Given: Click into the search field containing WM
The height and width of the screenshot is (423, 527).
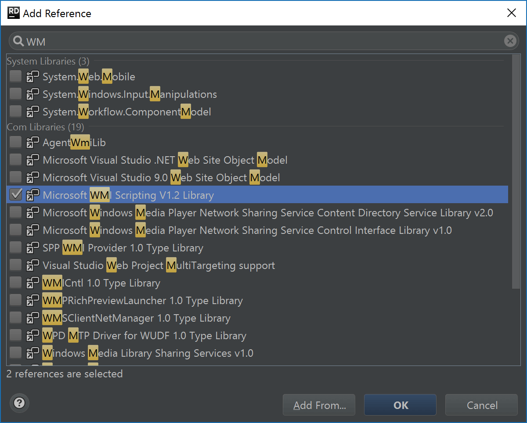Looking at the screenshot, I should pyautogui.click(x=263, y=41).
